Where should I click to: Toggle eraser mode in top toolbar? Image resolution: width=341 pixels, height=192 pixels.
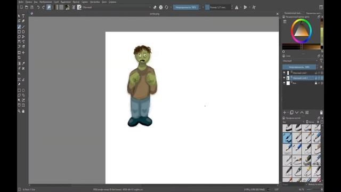[155, 7]
